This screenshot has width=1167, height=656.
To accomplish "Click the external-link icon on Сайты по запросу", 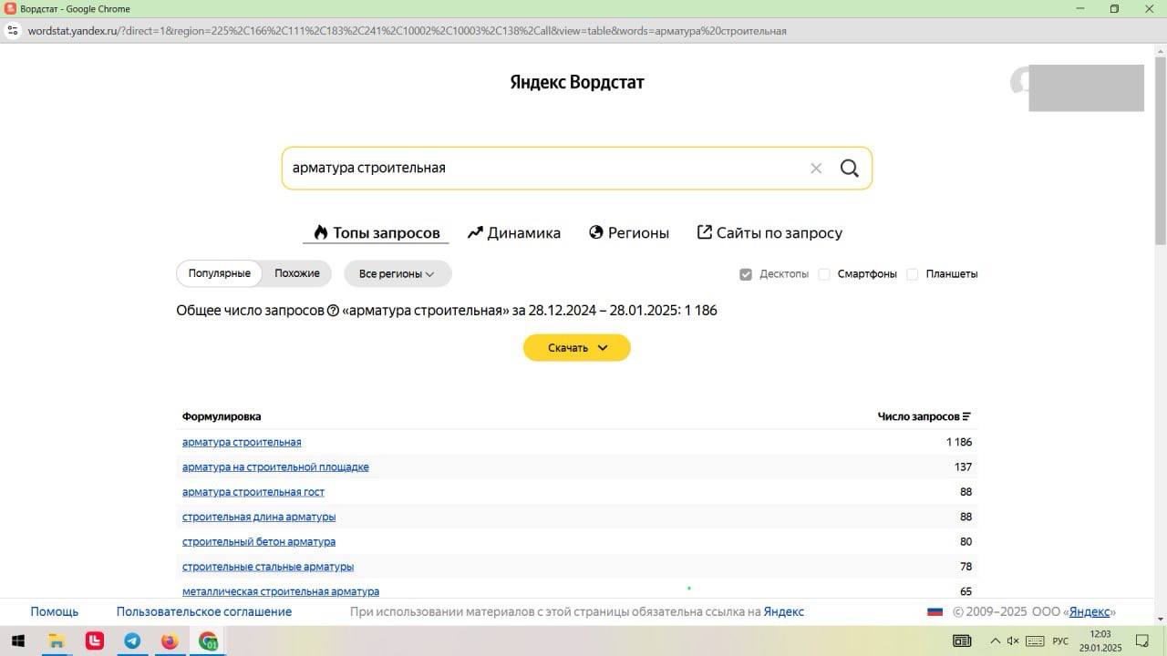I will click(704, 232).
